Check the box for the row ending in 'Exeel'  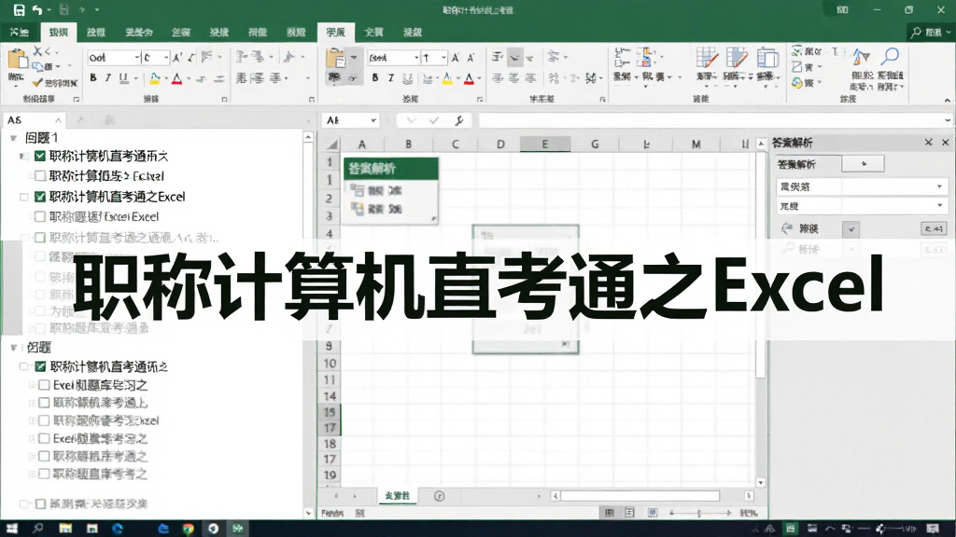pyautogui.click(x=39, y=216)
